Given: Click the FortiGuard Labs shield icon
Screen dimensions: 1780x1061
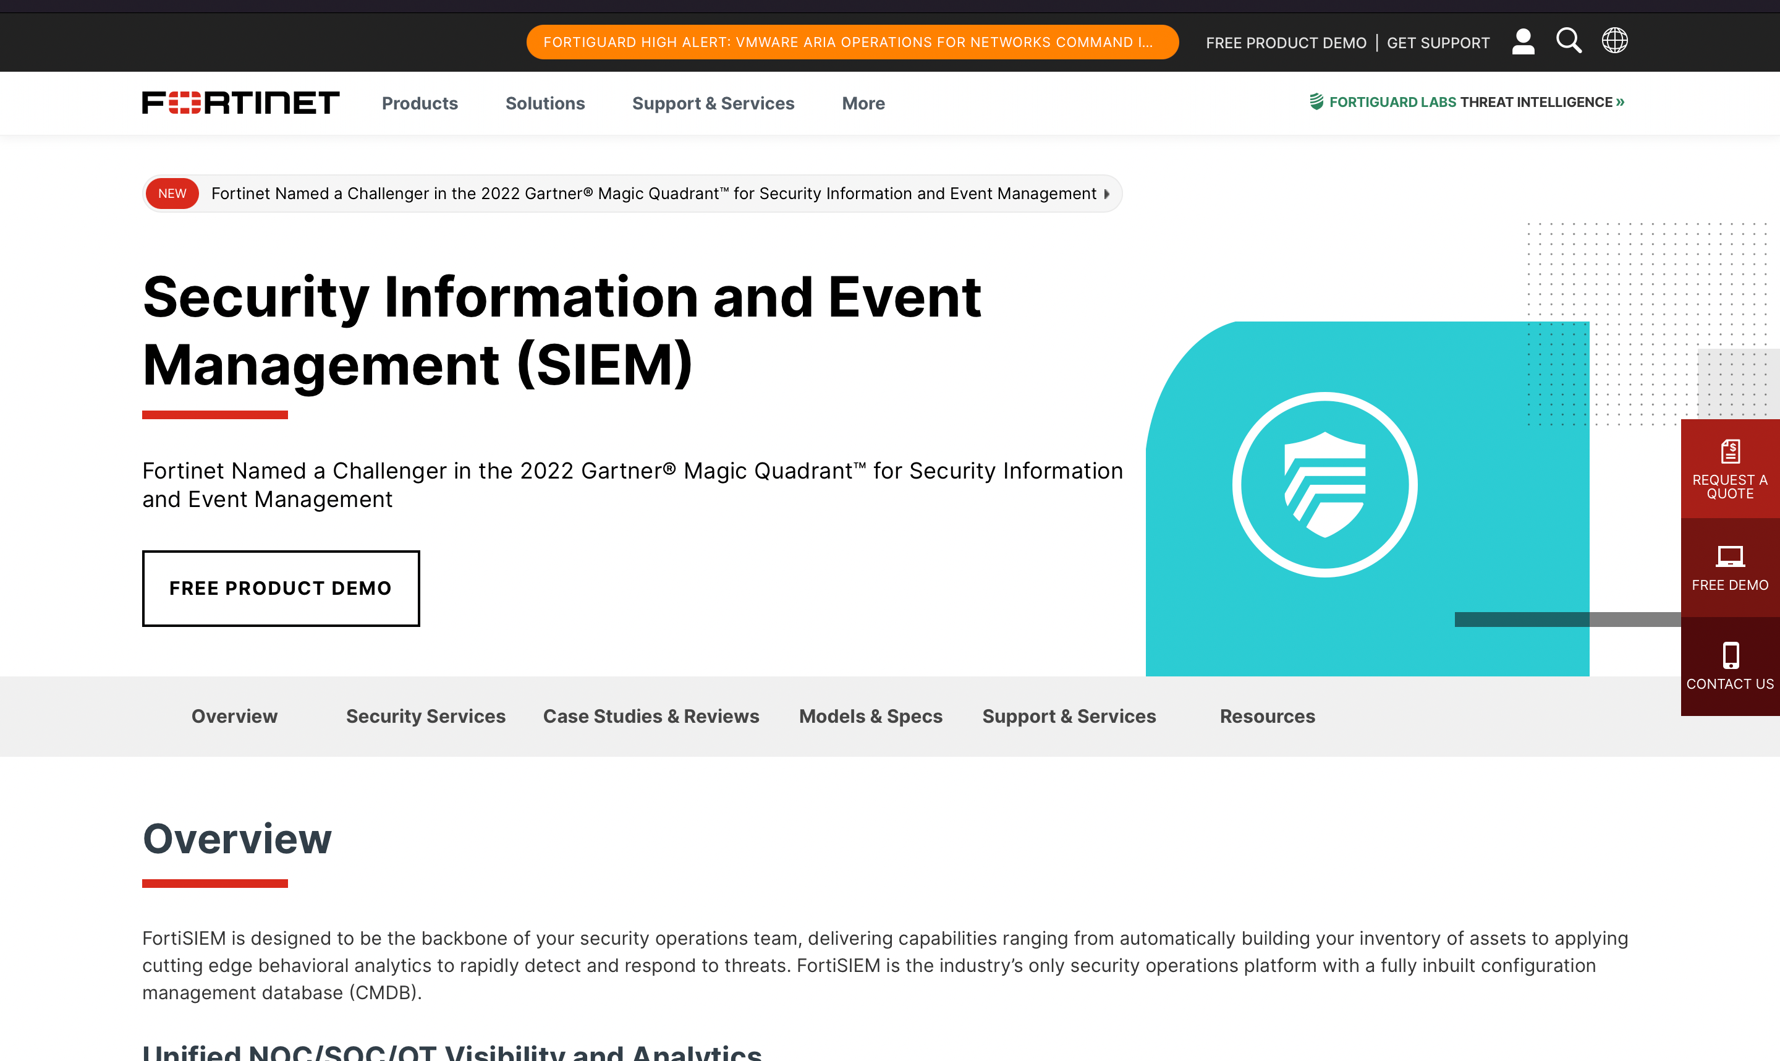Looking at the screenshot, I should coord(1316,102).
